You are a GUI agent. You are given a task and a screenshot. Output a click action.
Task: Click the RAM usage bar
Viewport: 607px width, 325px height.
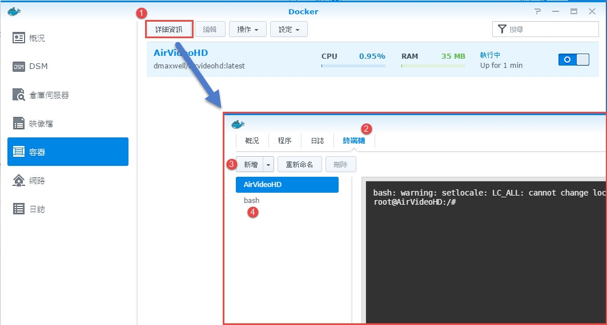433,66
